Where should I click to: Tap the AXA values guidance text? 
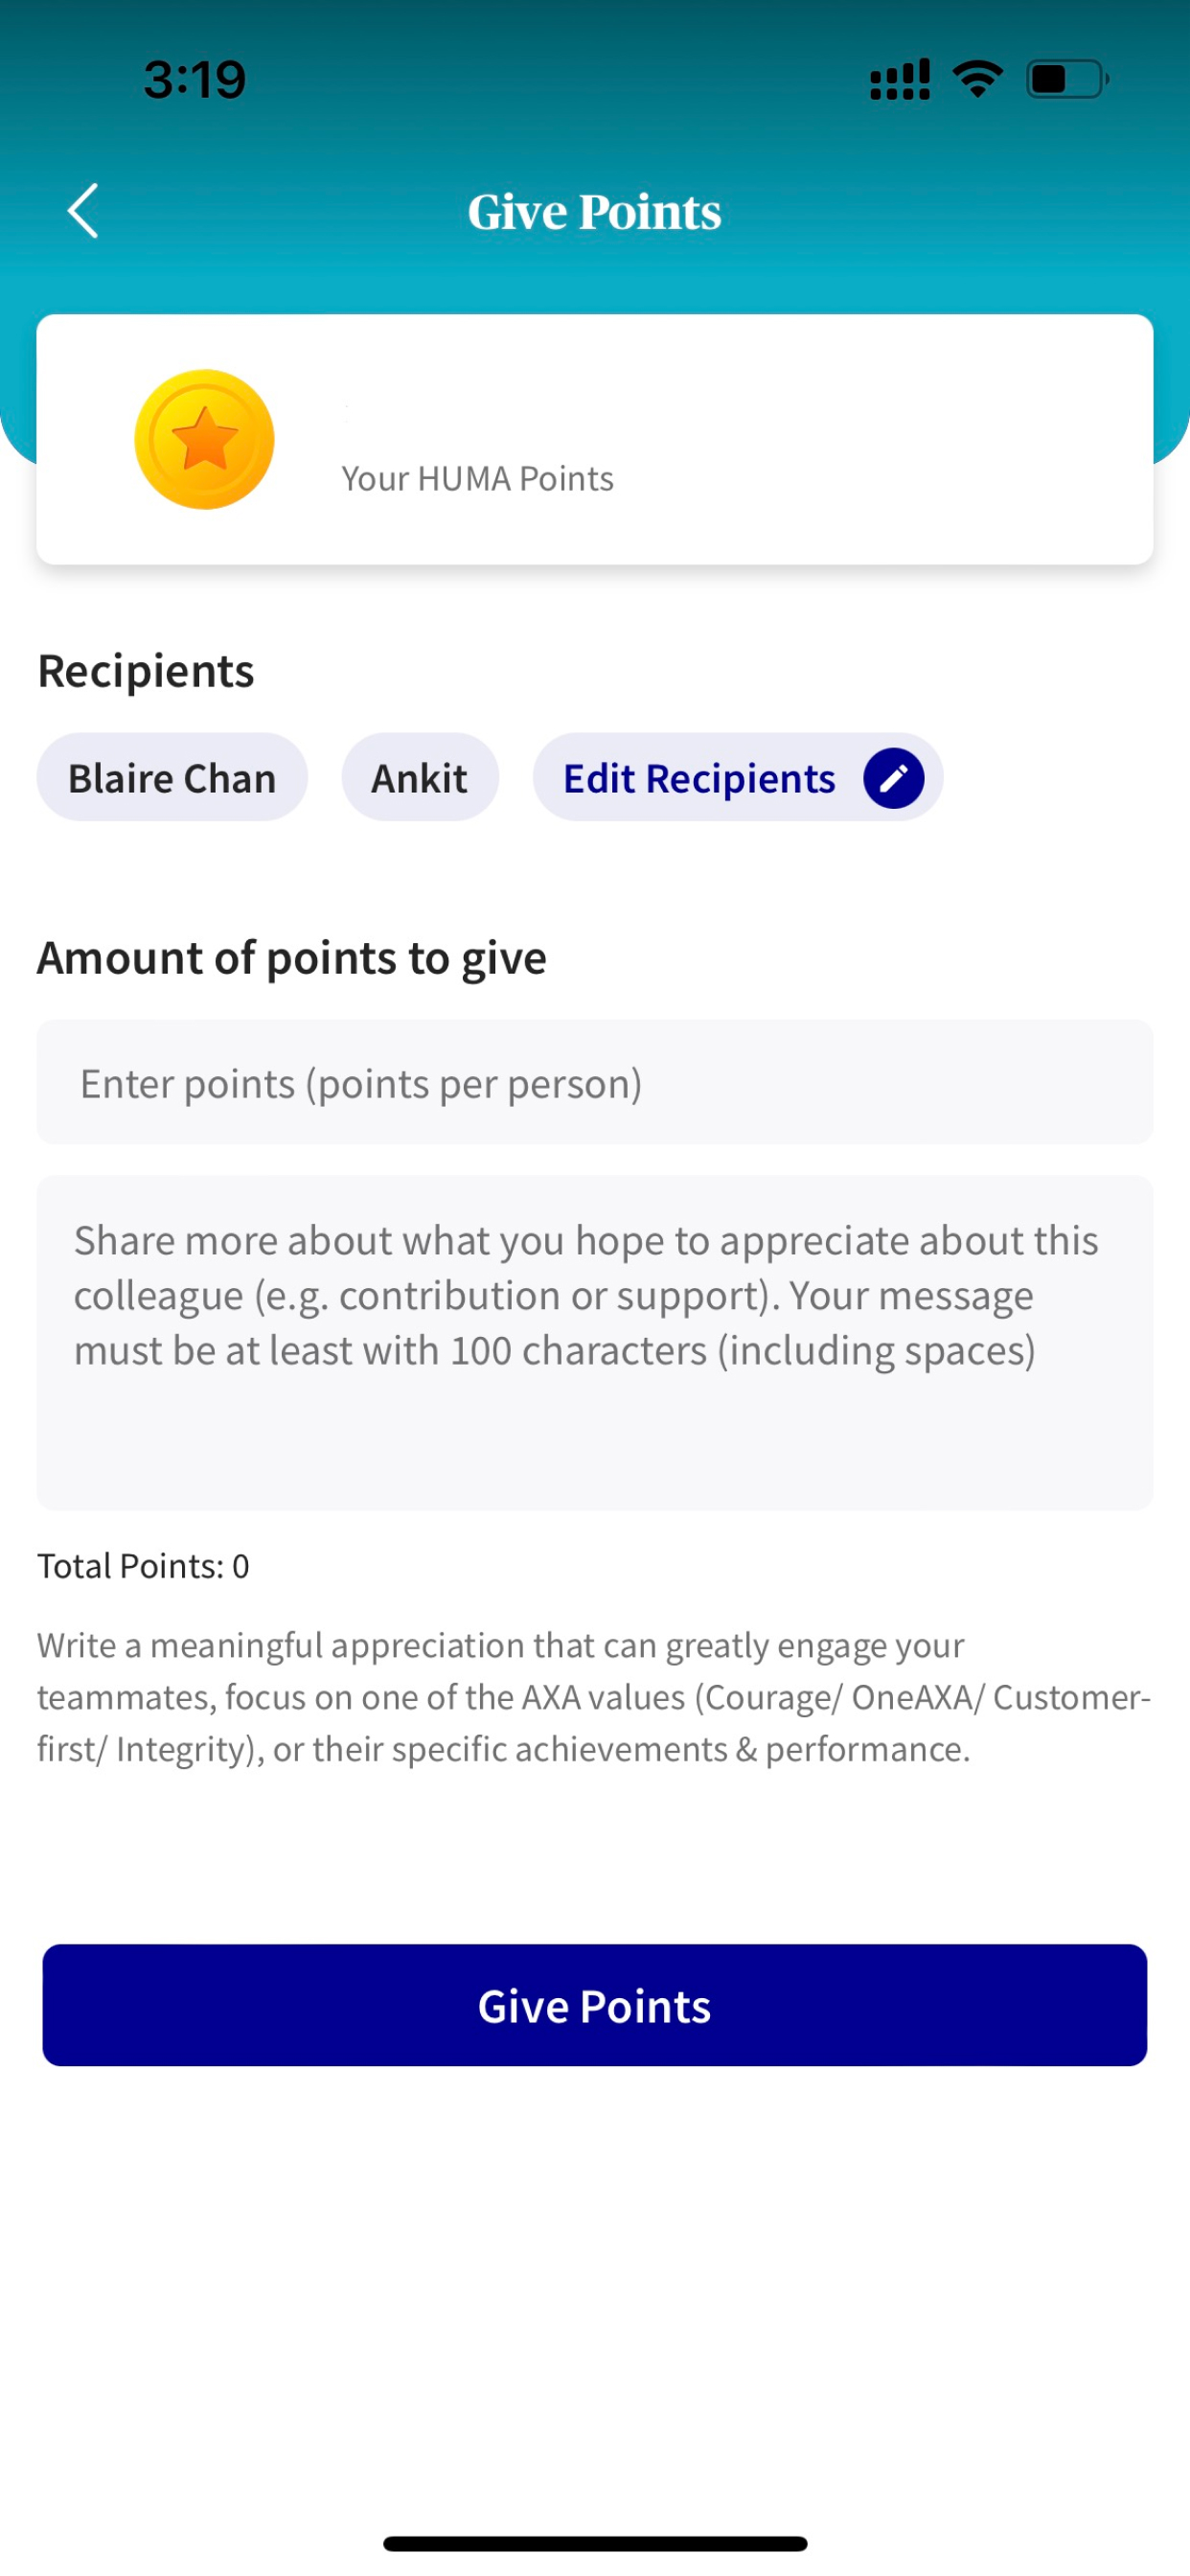(x=595, y=1697)
